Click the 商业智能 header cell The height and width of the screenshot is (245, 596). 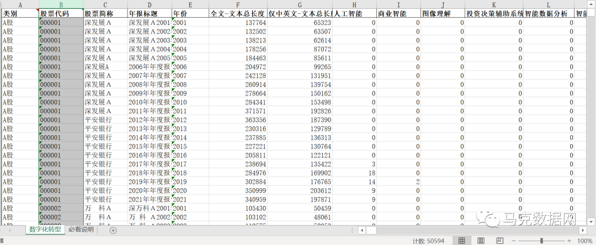click(399, 13)
